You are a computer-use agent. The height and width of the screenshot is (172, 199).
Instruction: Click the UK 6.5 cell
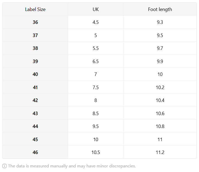[x=96, y=61]
